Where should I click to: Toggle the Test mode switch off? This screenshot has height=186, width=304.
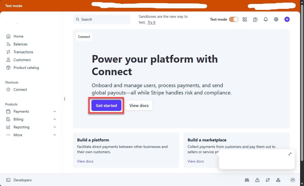click(x=234, y=19)
